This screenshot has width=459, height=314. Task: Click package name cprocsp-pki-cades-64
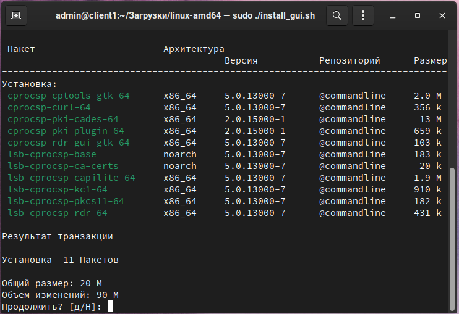tap(63, 119)
